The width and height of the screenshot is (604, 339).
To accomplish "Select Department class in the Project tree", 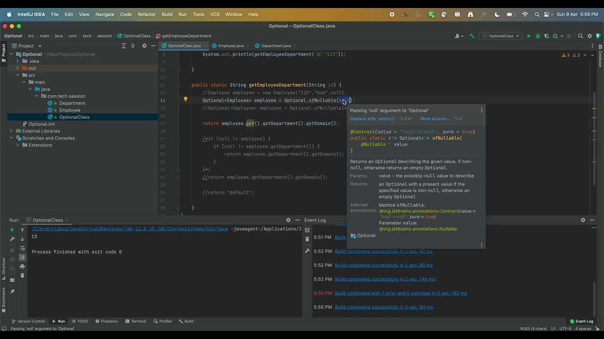I will click(x=72, y=103).
